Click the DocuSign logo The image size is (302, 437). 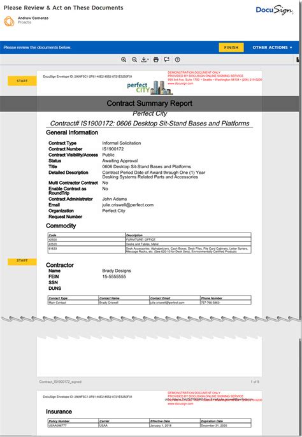click(x=275, y=10)
